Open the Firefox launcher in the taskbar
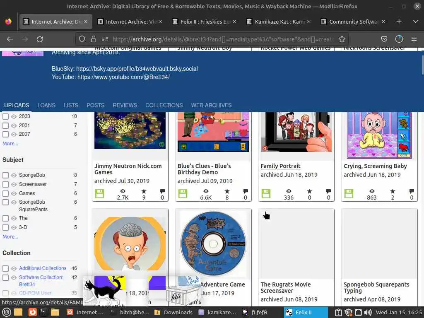Screen dimensions: 424x318 [32, 312]
